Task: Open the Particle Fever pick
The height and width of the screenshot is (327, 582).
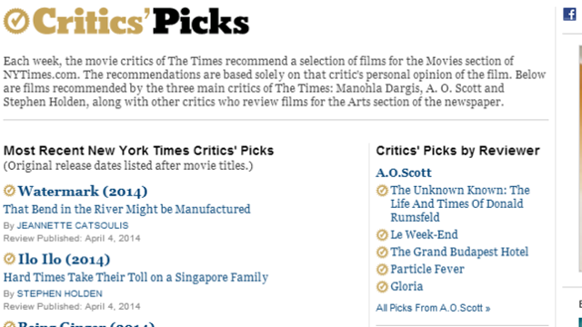Action: [427, 269]
